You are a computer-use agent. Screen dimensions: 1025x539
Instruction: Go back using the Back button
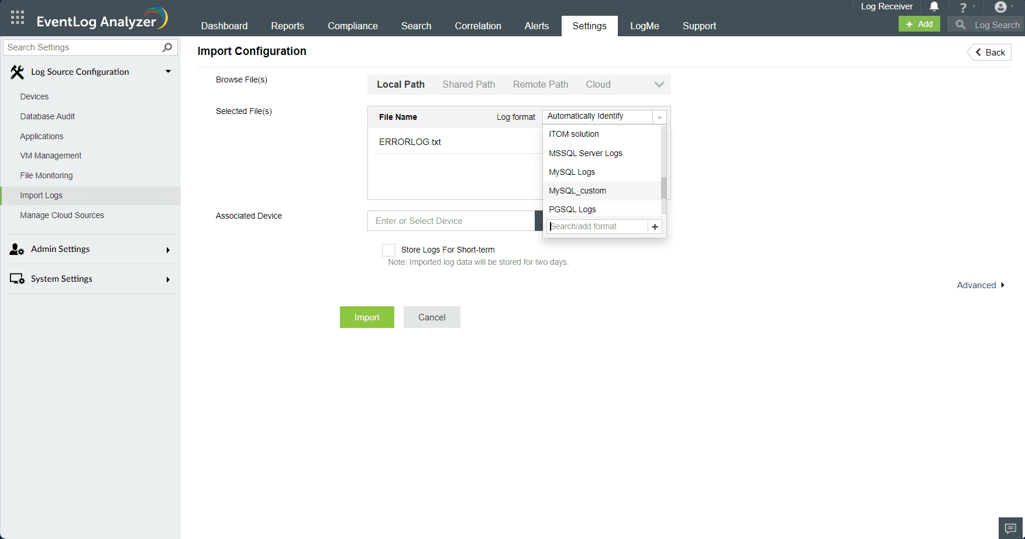[989, 52]
